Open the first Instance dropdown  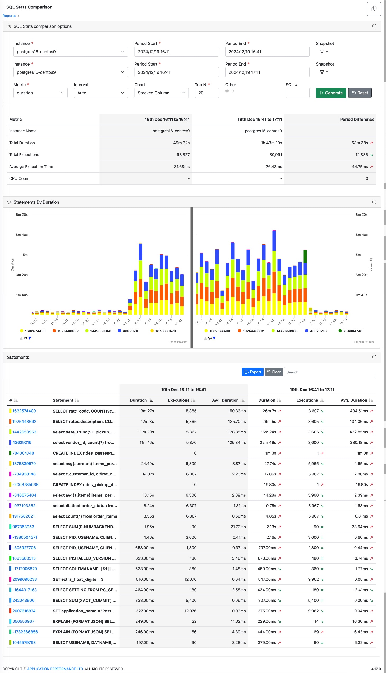point(71,52)
